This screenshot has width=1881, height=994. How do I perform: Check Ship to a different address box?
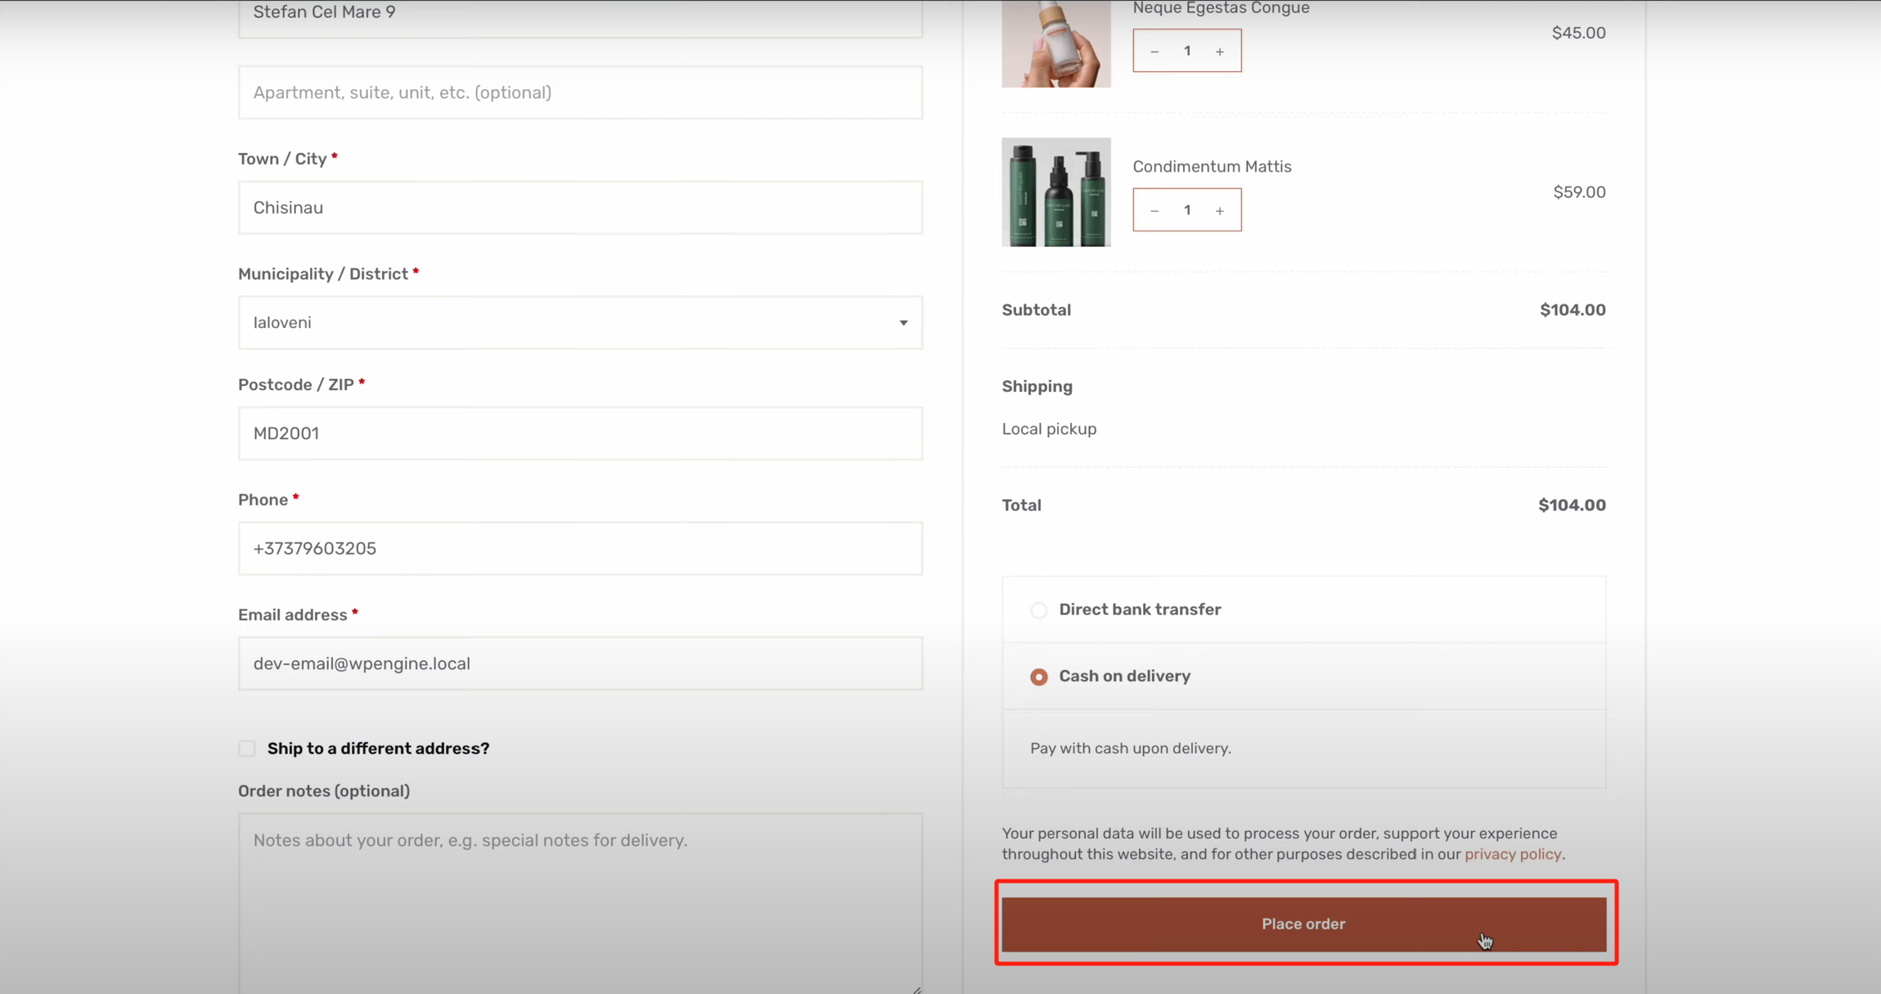pos(247,749)
